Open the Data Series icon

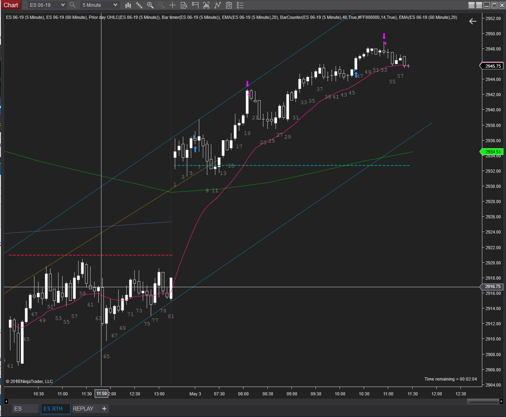click(206, 5)
